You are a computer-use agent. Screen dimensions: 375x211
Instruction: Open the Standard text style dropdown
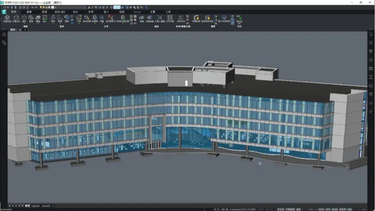pos(237,209)
